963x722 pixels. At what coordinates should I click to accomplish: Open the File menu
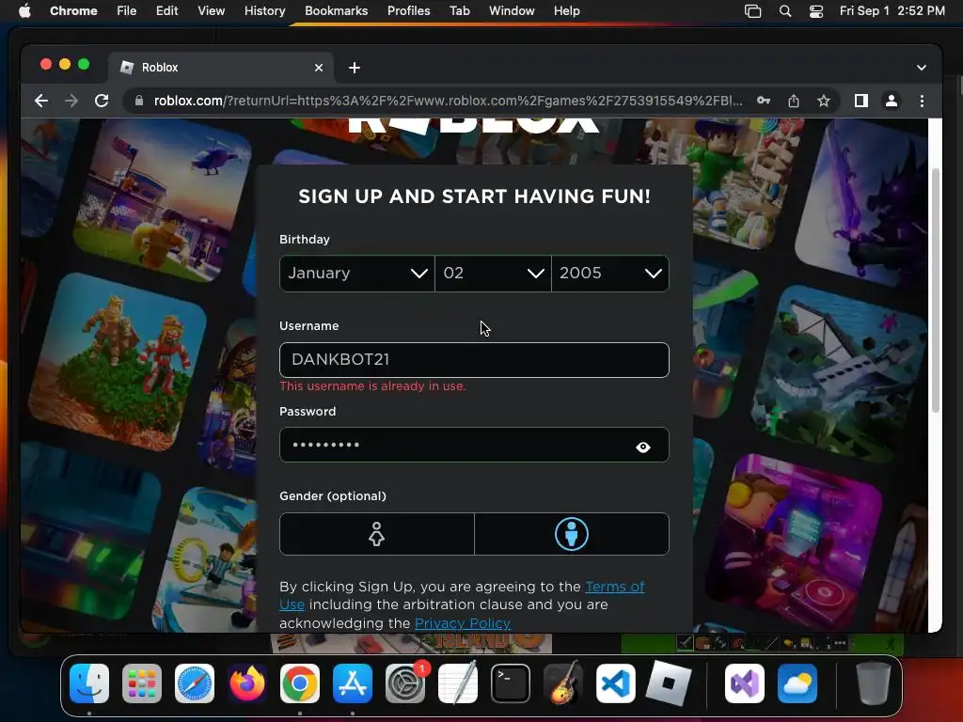127,11
